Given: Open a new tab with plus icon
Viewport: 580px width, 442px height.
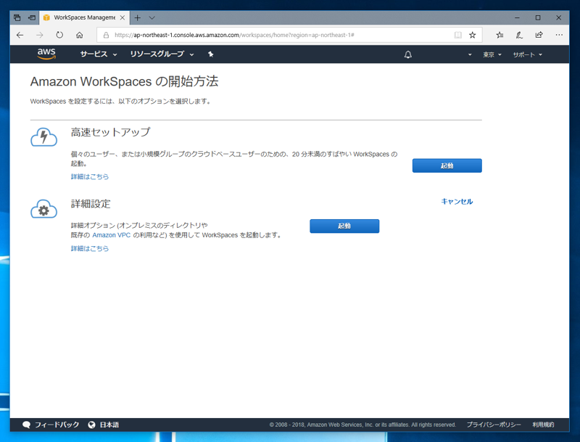Looking at the screenshot, I should [137, 17].
